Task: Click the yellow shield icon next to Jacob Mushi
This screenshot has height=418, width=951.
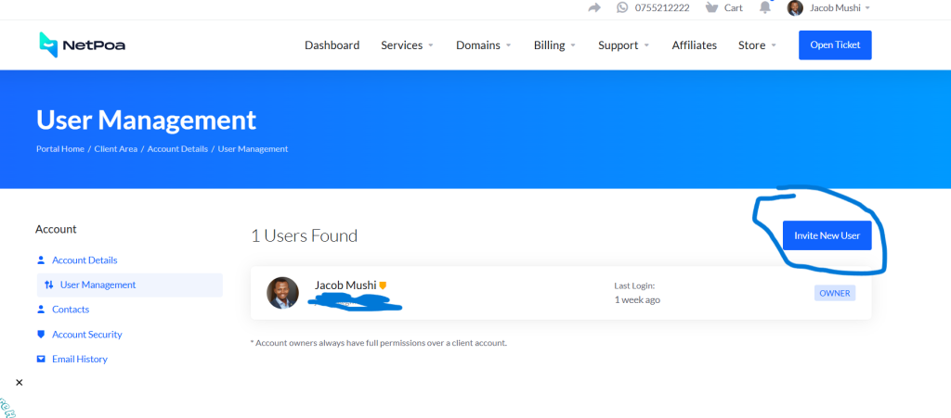Action: point(383,285)
